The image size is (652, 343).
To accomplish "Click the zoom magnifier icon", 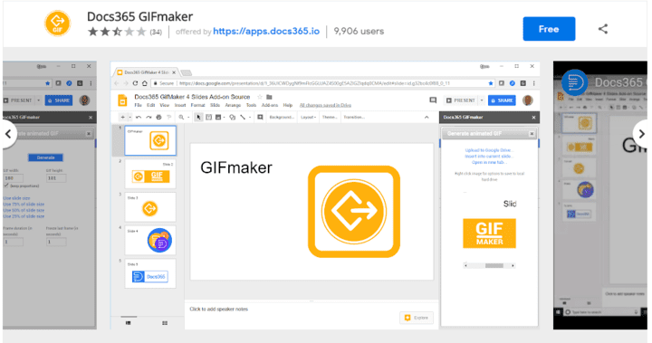I will (x=181, y=118).
